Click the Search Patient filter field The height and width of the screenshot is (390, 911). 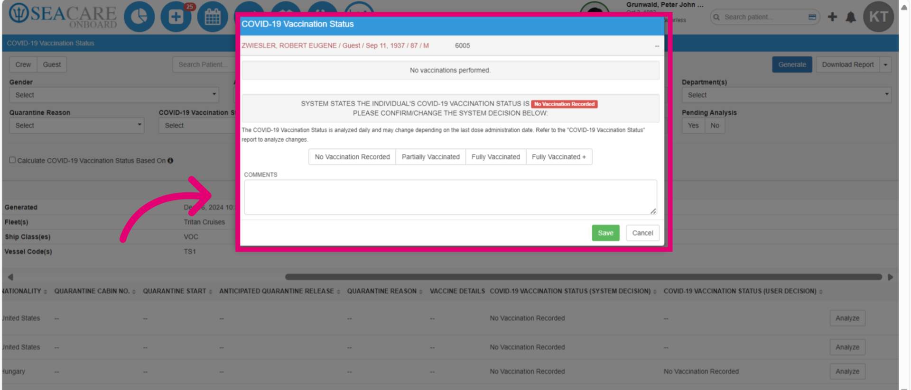[x=205, y=64]
